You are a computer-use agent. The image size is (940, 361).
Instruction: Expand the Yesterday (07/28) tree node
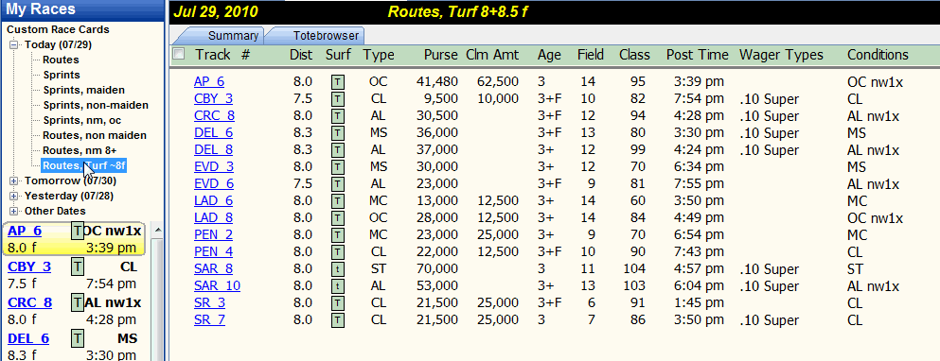coord(14,196)
